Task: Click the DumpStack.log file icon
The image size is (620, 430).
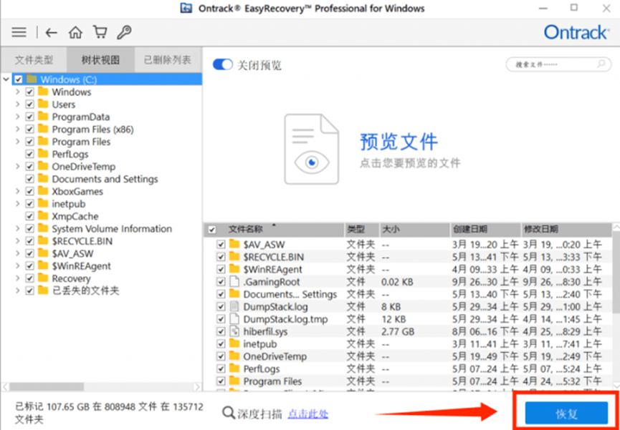Action: coord(235,306)
